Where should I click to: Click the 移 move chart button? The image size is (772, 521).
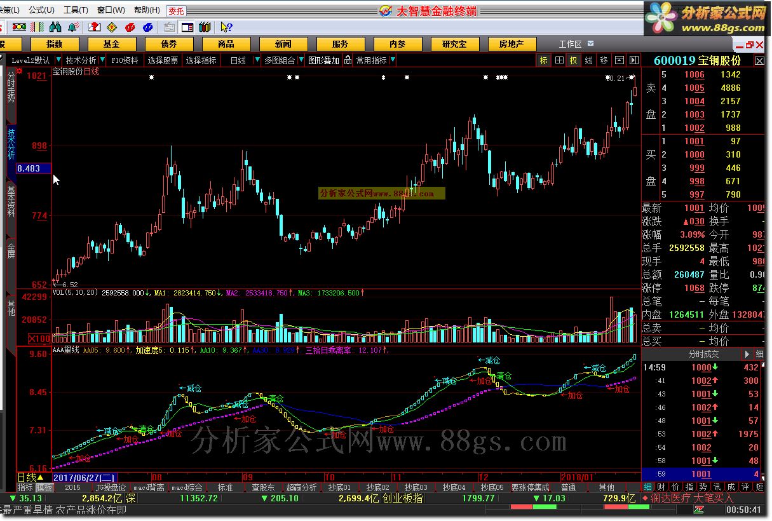[x=604, y=60]
